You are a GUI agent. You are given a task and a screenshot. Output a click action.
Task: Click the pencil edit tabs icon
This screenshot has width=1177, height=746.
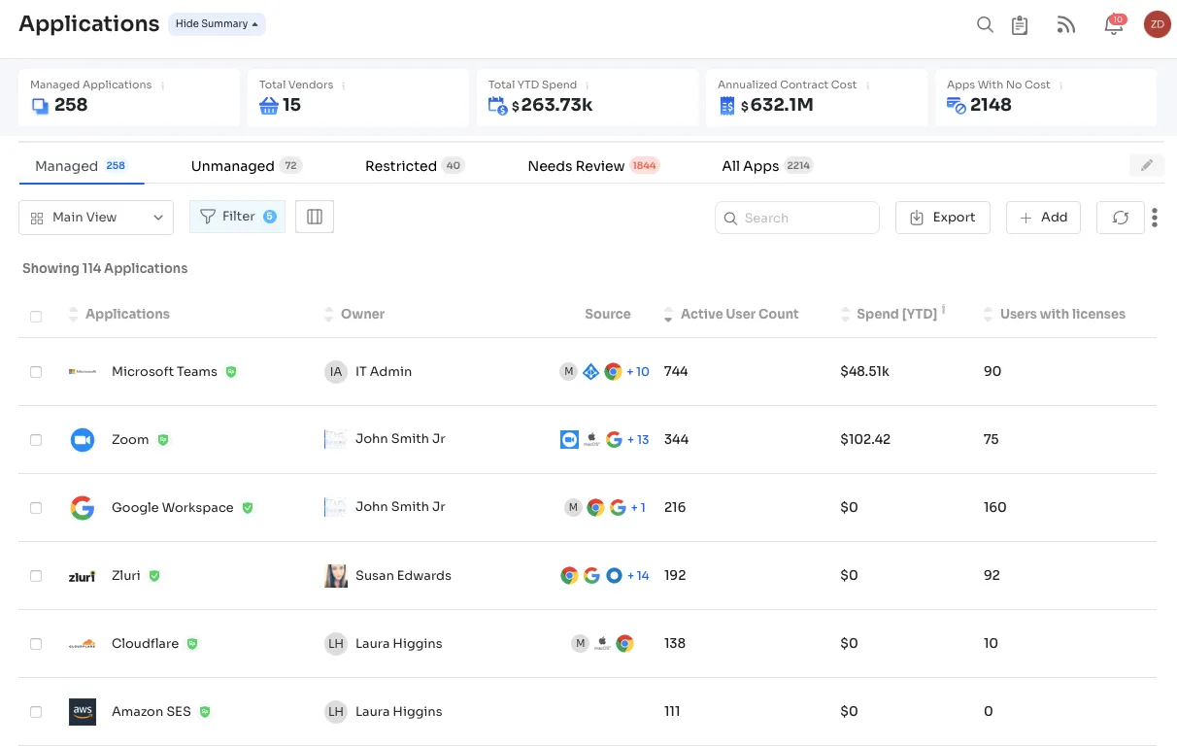click(x=1147, y=165)
